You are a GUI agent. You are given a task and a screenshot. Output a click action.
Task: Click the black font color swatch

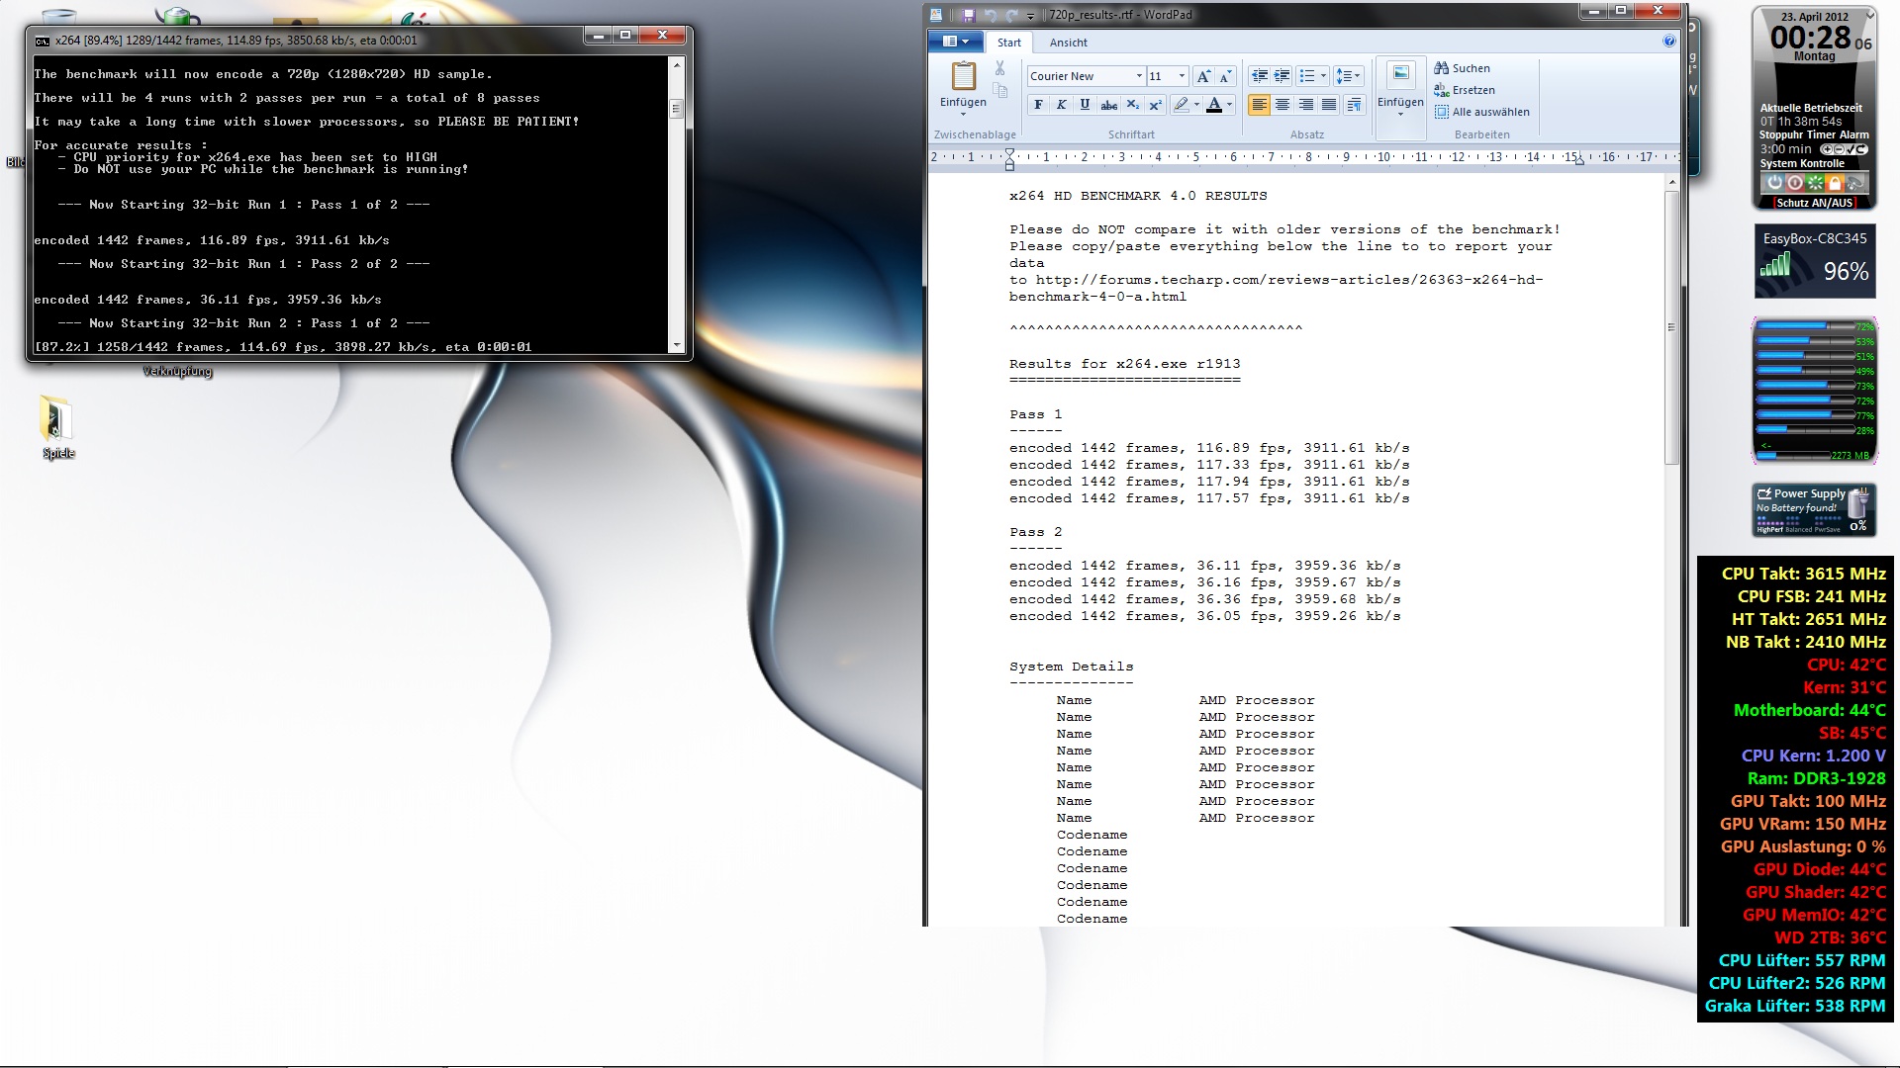tap(1214, 105)
